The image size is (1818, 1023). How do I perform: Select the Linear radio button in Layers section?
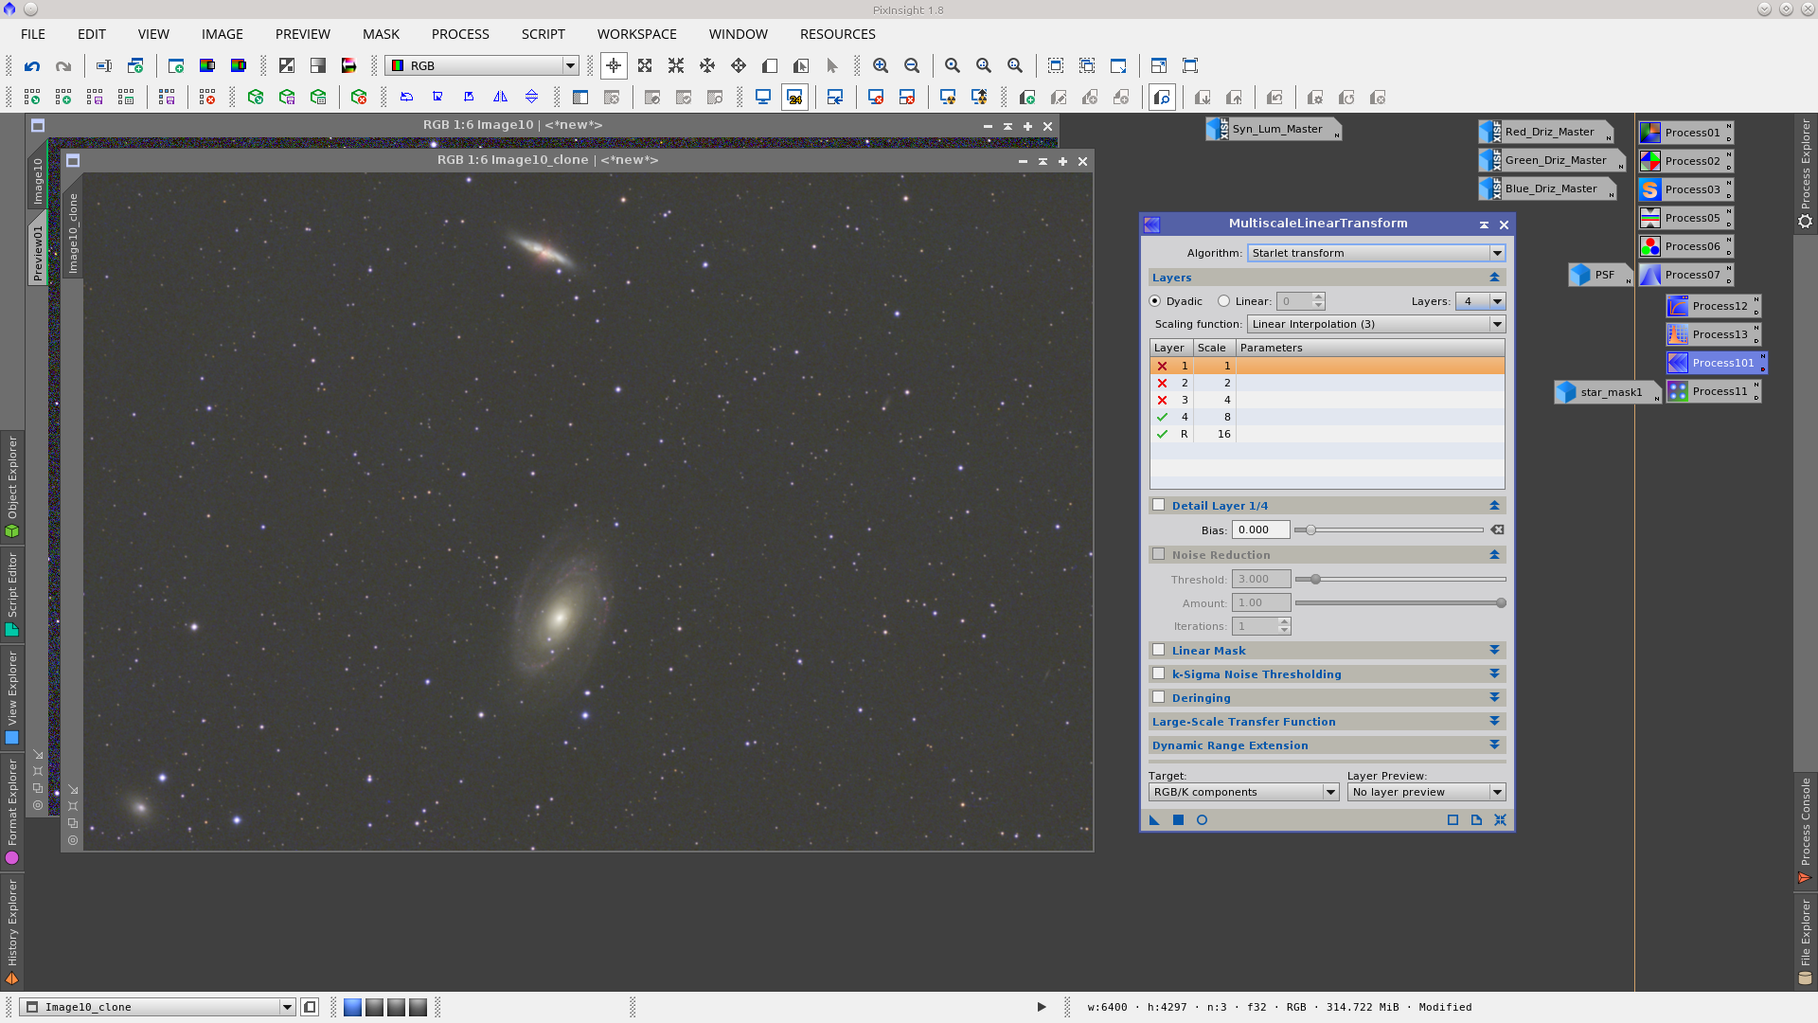tap(1223, 300)
